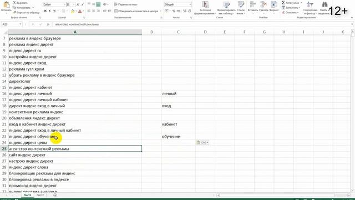Toggle italic formatting (К)

coord(49,11)
